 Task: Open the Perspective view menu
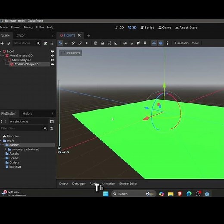(70, 53)
